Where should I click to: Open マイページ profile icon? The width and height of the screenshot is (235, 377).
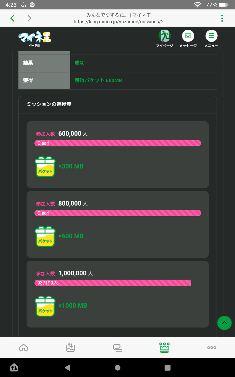164,36
